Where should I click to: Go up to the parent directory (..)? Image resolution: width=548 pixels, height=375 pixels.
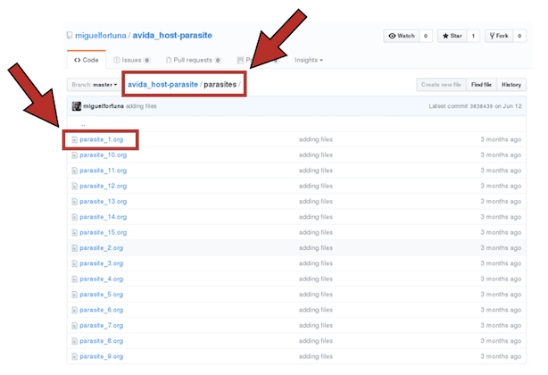tap(83, 124)
